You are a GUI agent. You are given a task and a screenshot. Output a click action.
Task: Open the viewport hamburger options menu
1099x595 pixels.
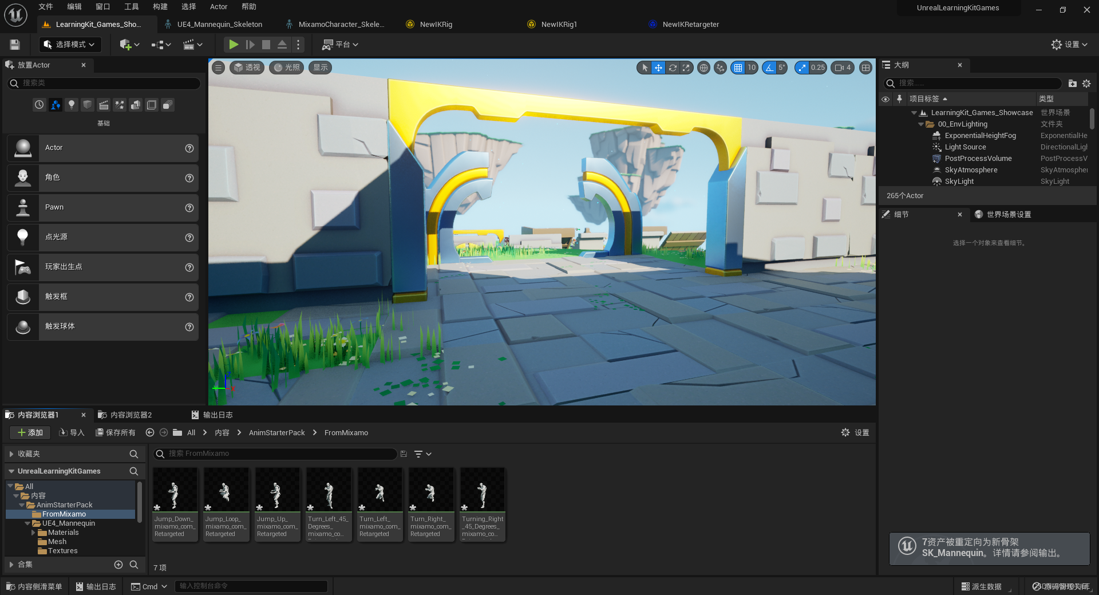(218, 68)
